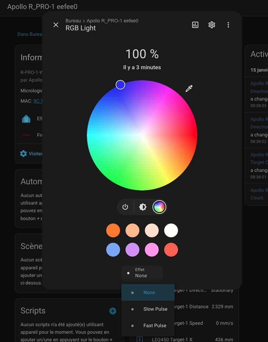
Task: Select the color wheel mode button
Action: coord(159,207)
